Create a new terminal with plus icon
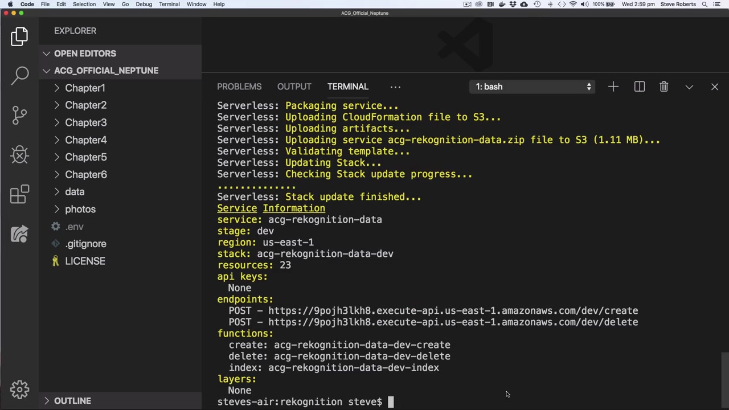729x410 pixels. [x=613, y=87]
